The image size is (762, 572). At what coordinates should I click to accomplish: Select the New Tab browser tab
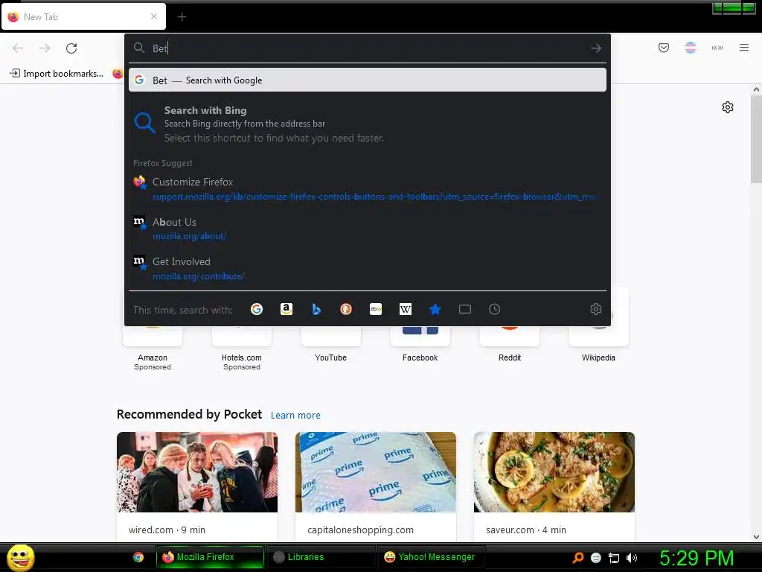point(83,17)
